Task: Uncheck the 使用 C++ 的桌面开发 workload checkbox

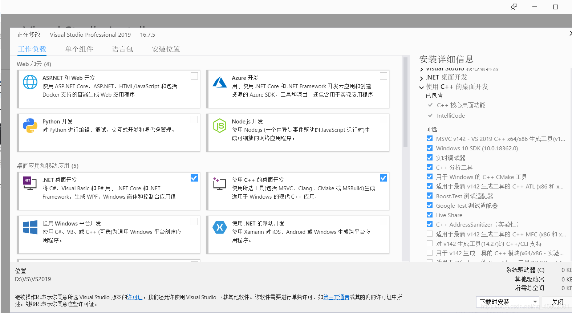Action: [384, 178]
